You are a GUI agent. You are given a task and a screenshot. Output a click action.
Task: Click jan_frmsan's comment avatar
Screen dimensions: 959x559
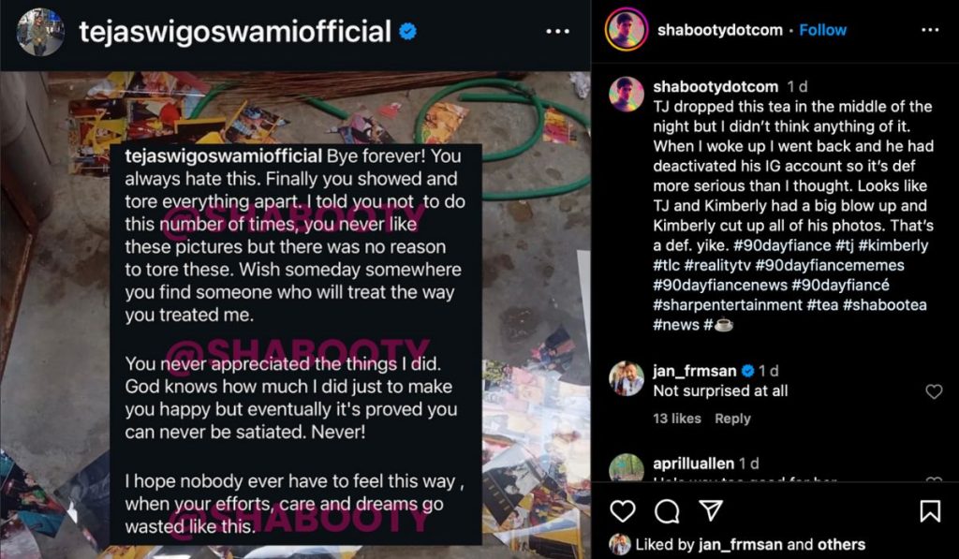pos(627,379)
